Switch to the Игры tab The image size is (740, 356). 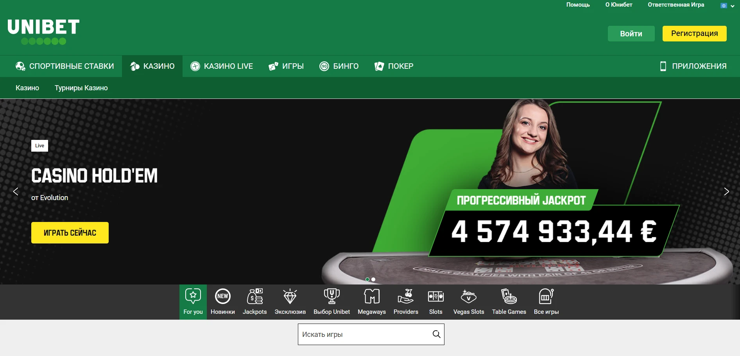(286, 66)
